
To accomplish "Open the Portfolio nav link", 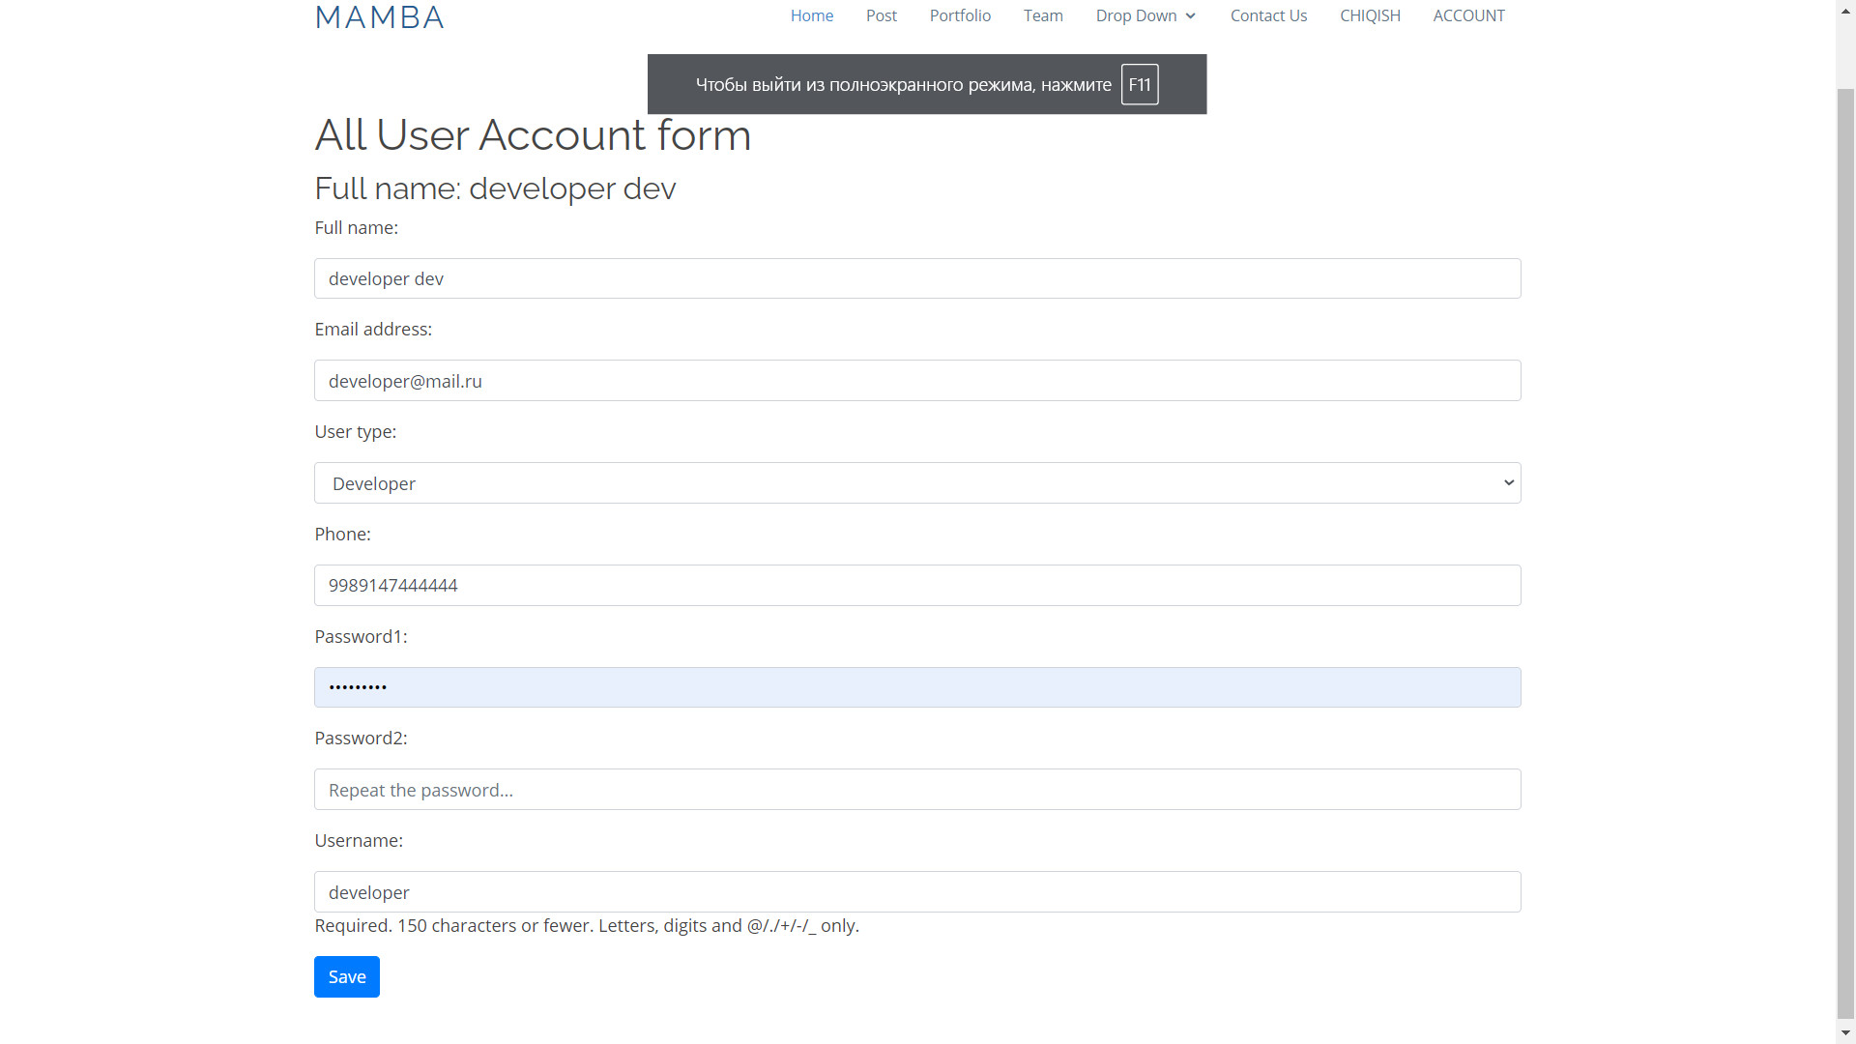I will [960, 15].
